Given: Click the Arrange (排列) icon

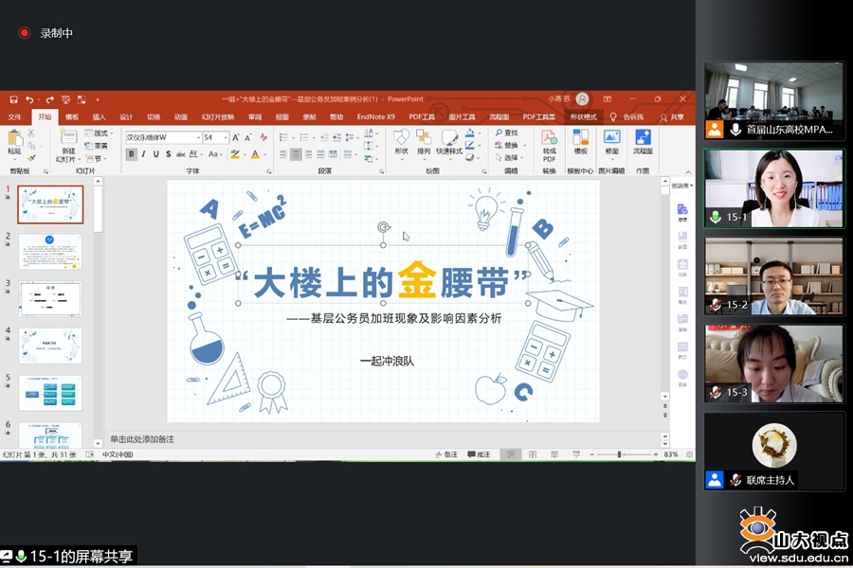Looking at the screenshot, I should pos(424,140).
